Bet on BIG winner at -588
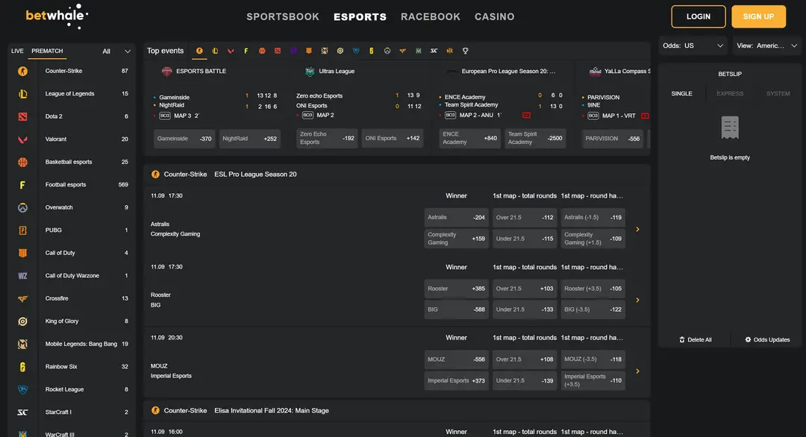Viewport: 806px width, 437px height. 456,309
